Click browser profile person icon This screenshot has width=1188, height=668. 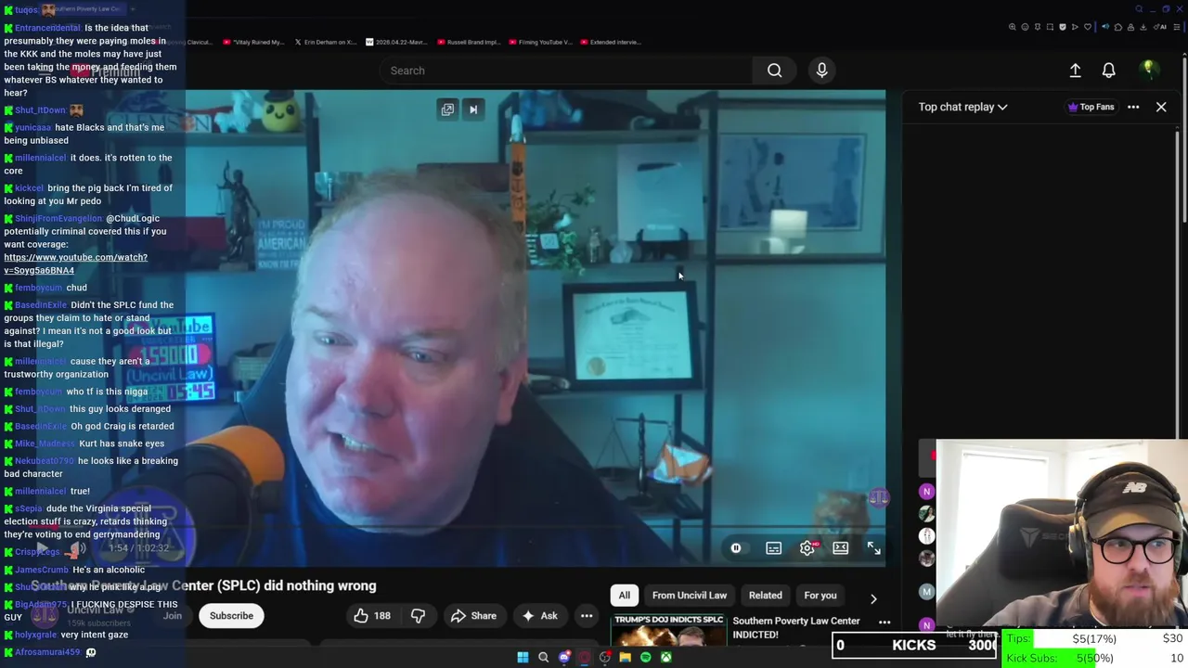[x=1131, y=27]
